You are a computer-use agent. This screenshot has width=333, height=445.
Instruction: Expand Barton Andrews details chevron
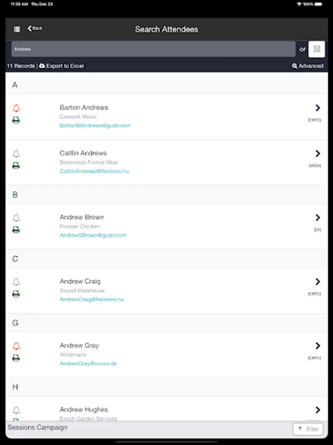coord(318,108)
